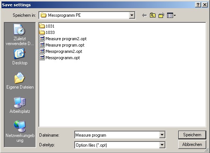Select file Measure program2.opt

click(63, 39)
